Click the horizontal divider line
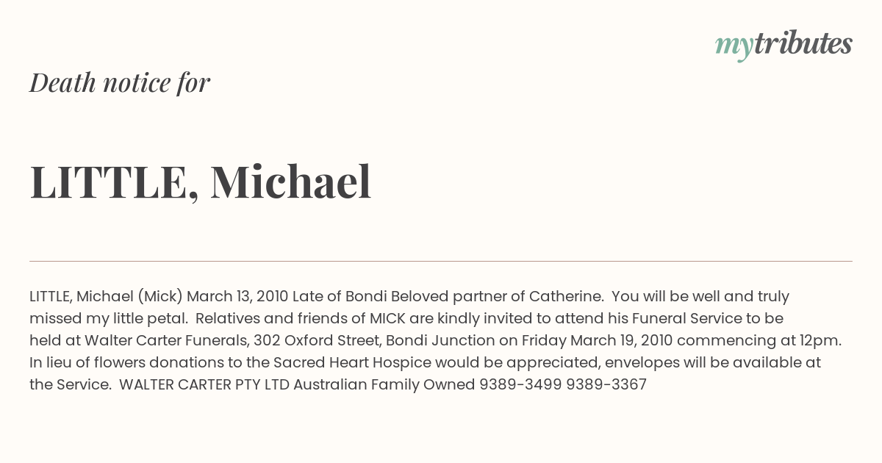This screenshot has height=463, width=882. tap(441, 261)
